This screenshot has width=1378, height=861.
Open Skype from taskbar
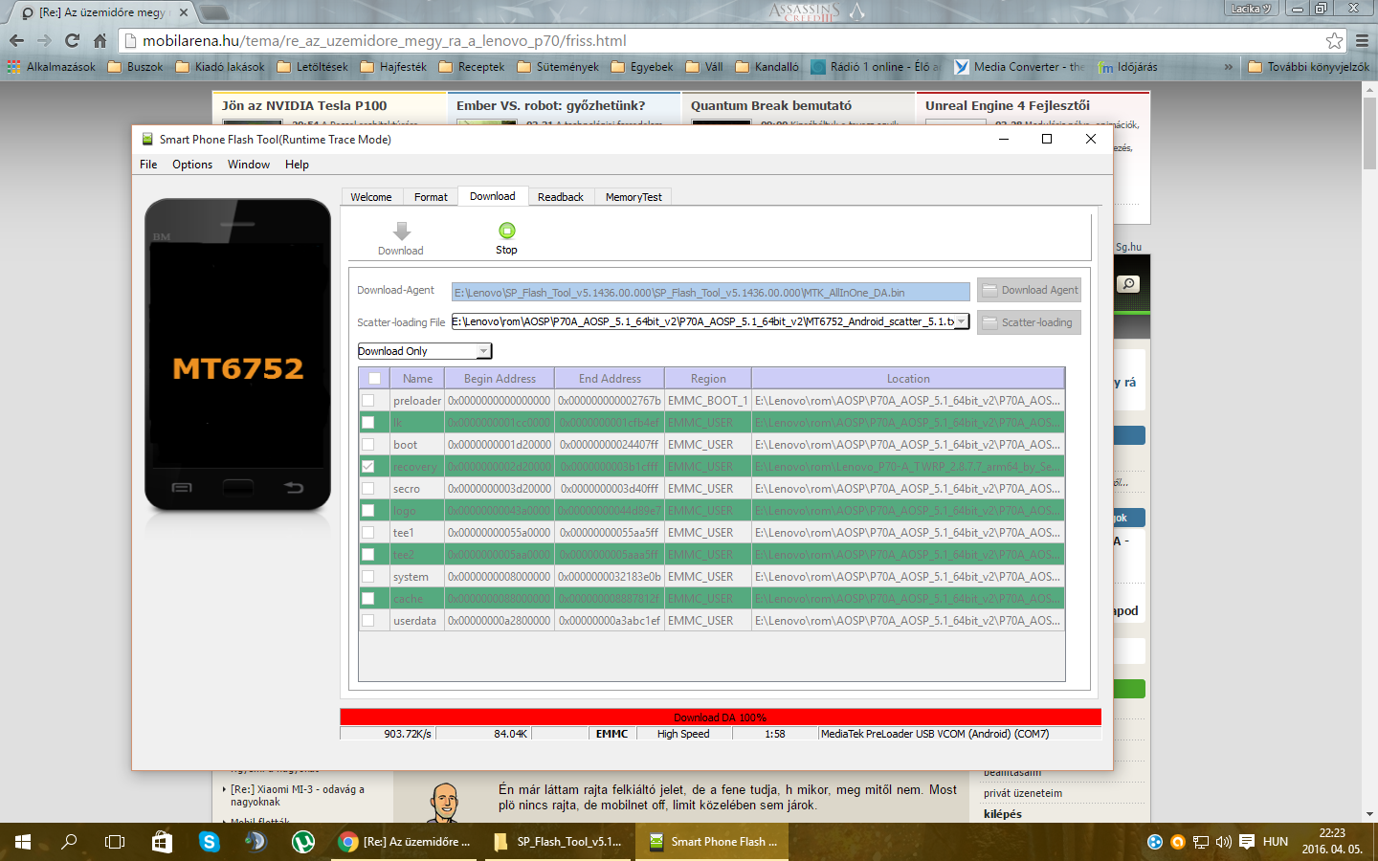[x=209, y=842]
